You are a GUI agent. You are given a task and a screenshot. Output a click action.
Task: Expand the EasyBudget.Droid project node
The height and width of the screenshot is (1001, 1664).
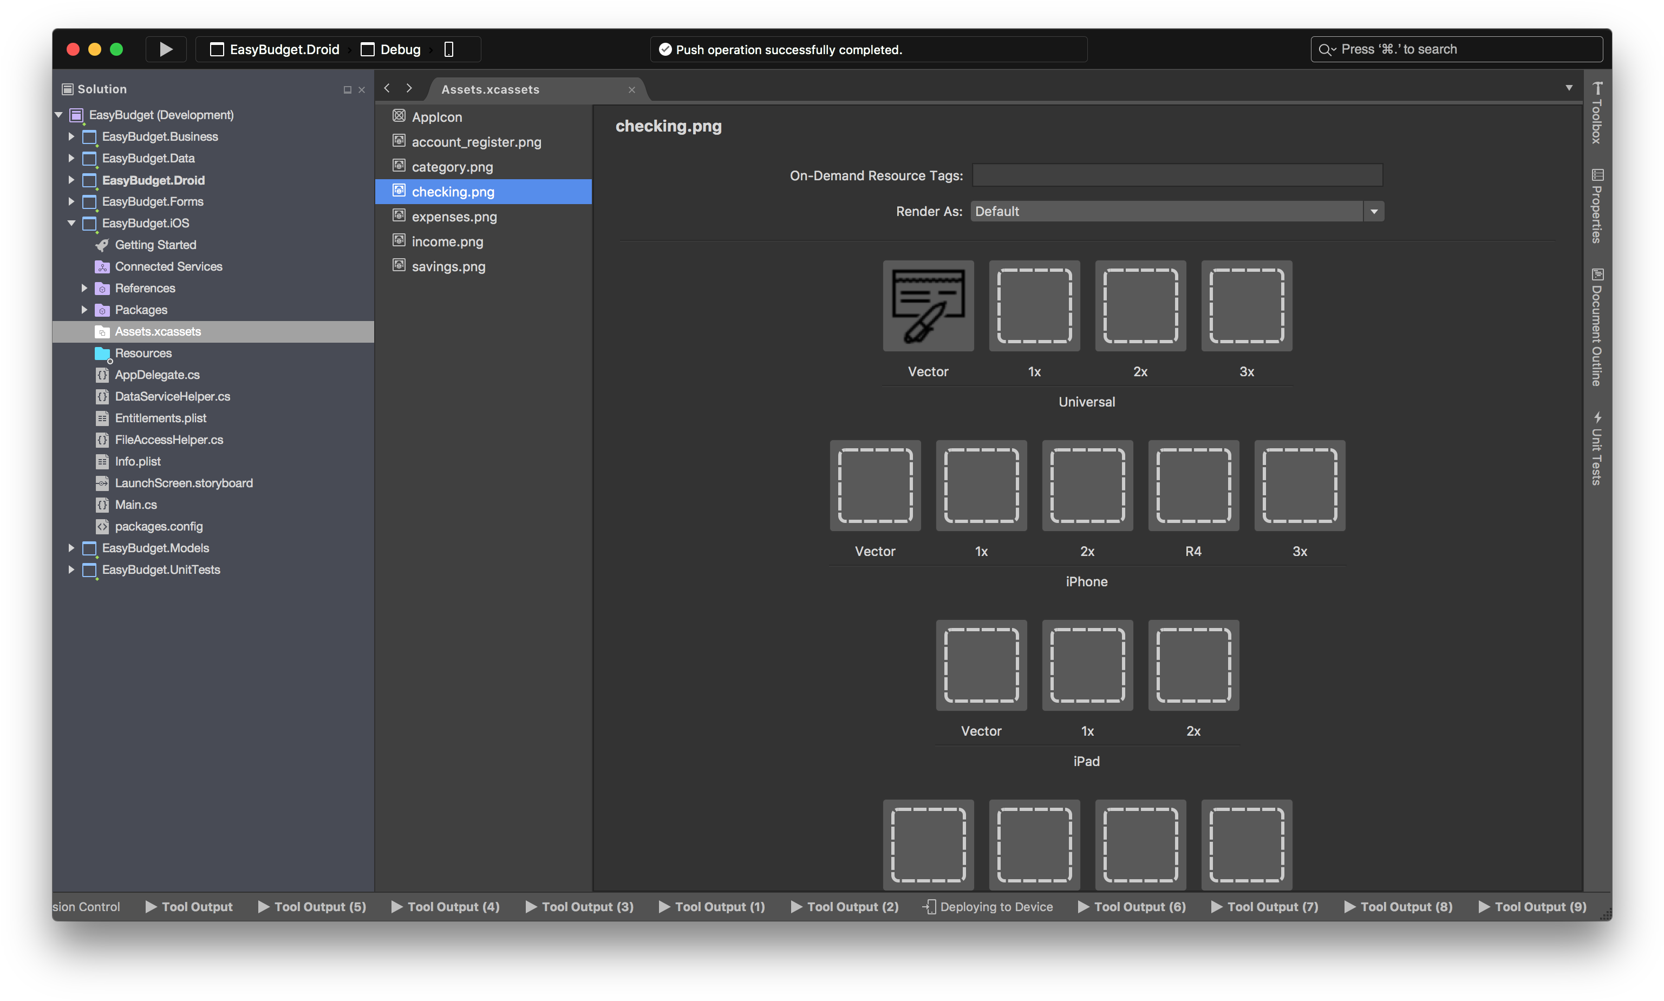click(x=72, y=180)
